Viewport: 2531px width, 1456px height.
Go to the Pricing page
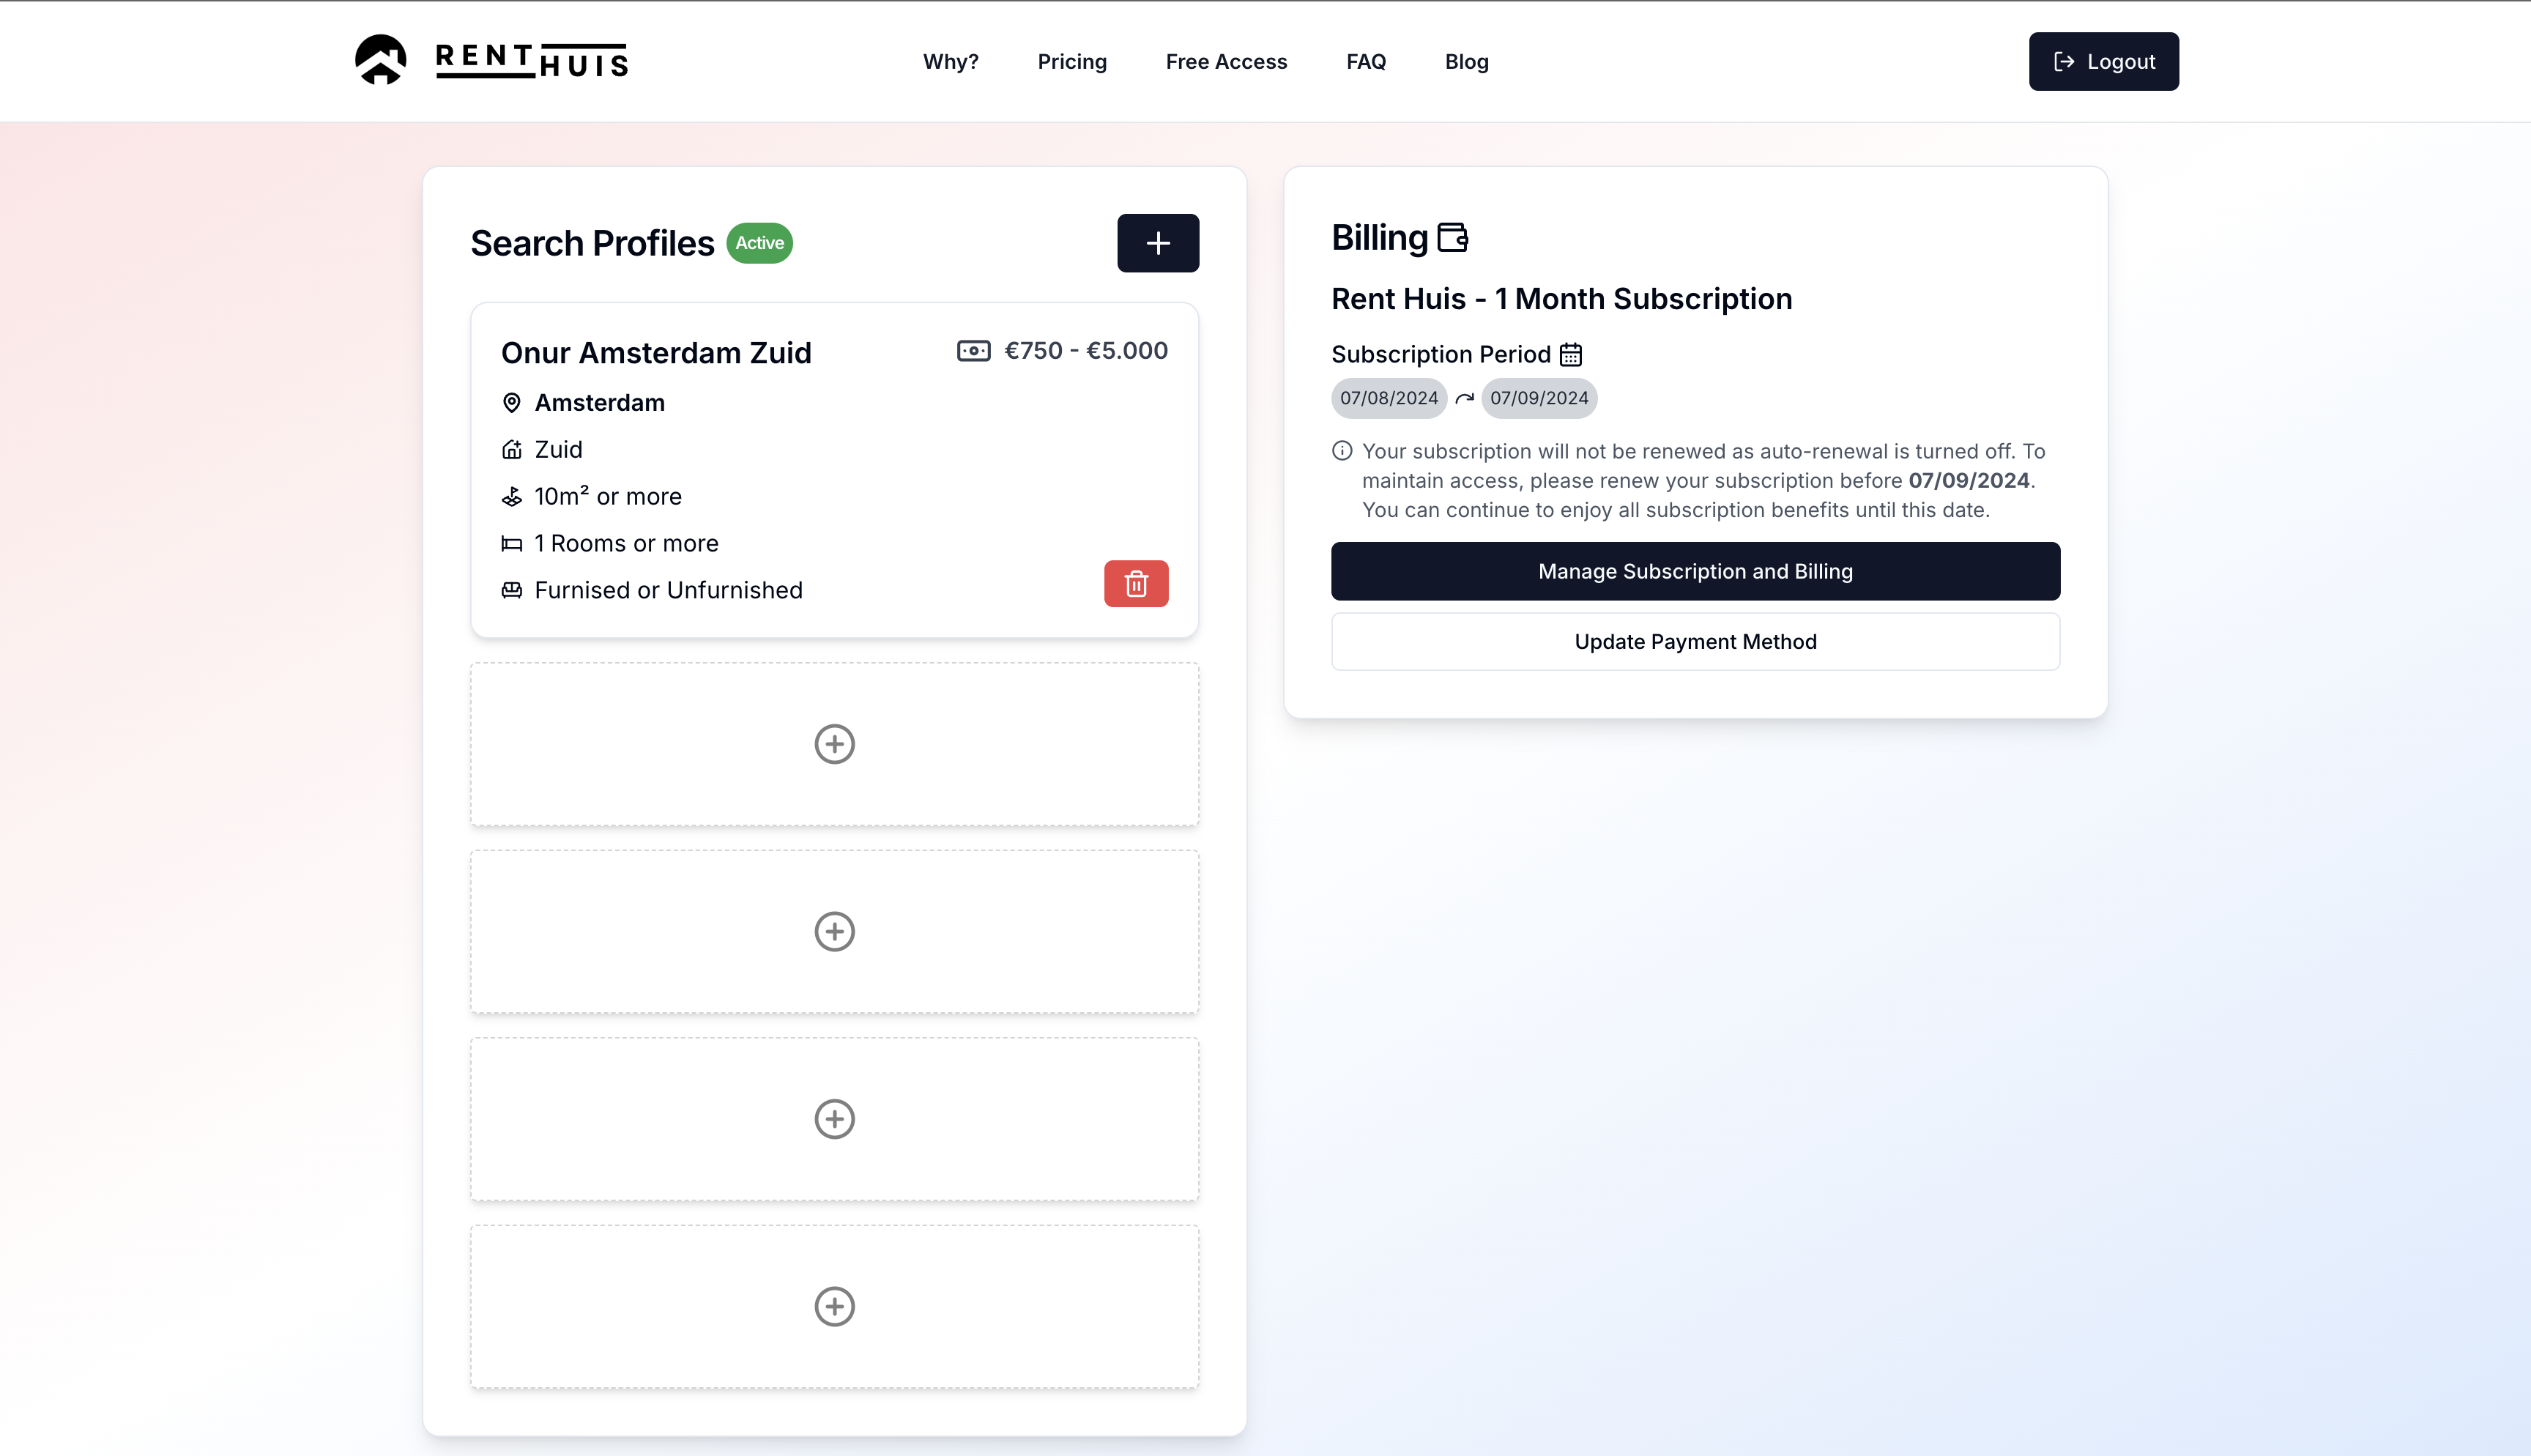[1071, 62]
